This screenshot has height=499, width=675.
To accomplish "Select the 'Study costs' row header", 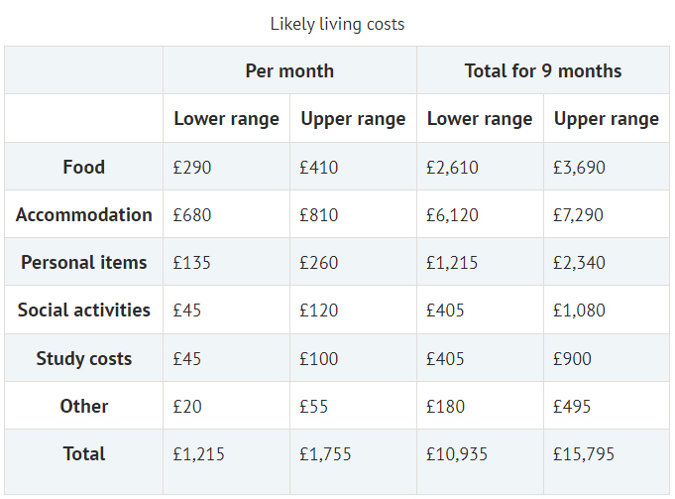I will 84,358.
